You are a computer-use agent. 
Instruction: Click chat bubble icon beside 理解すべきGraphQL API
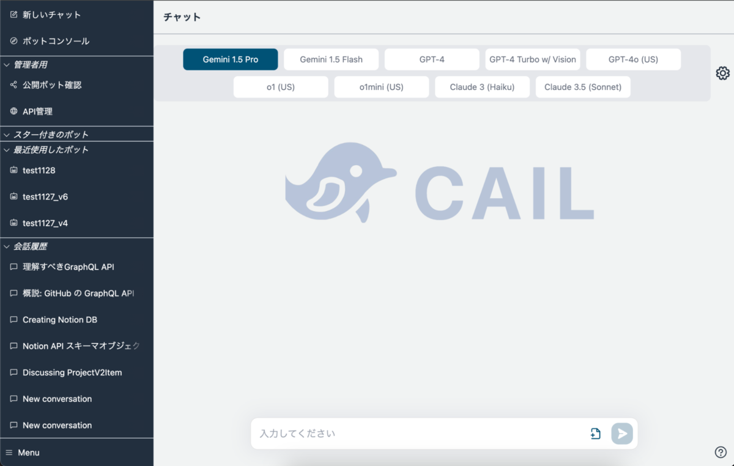coord(14,267)
